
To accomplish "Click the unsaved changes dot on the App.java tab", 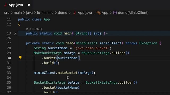I will pos(29,5).
